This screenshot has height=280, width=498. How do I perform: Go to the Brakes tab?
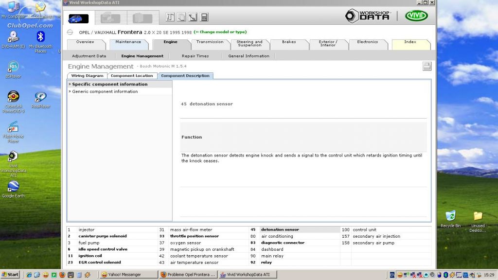289,44
